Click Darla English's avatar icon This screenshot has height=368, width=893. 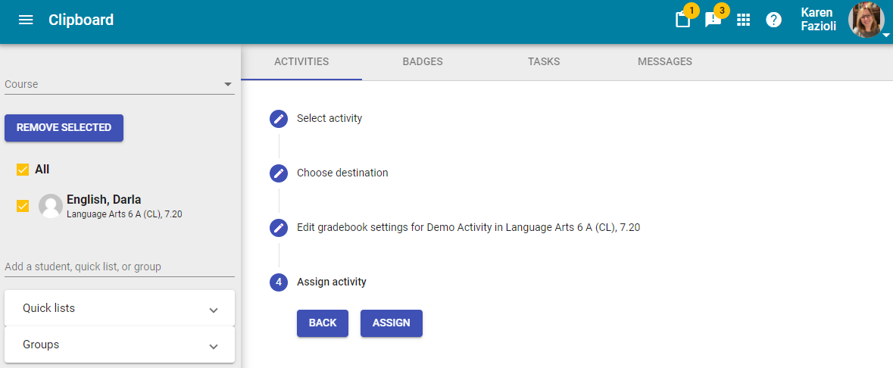[51, 206]
